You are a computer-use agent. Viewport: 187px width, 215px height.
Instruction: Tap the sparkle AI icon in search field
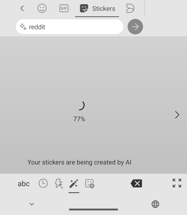23,27
